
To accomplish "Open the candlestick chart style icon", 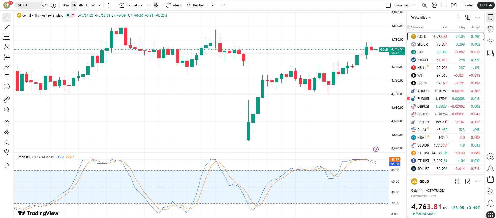I will (110, 5).
